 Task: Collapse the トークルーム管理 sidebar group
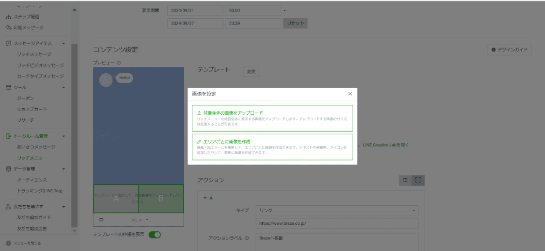(63, 136)
